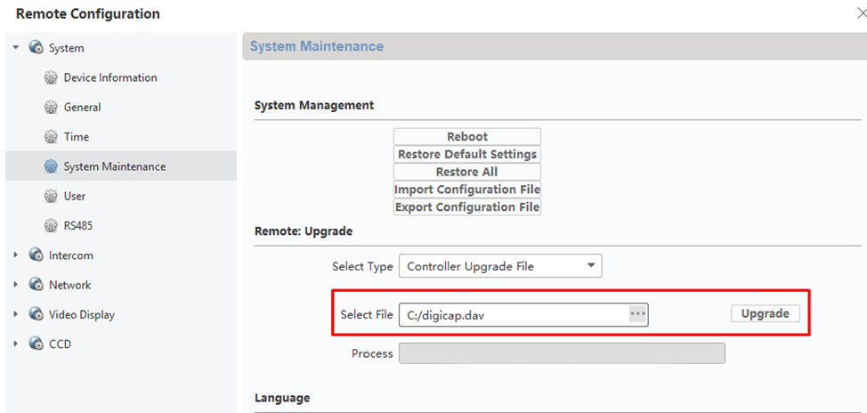
Task: Click the CCD globe-gear icon
Action: [36, 344]
